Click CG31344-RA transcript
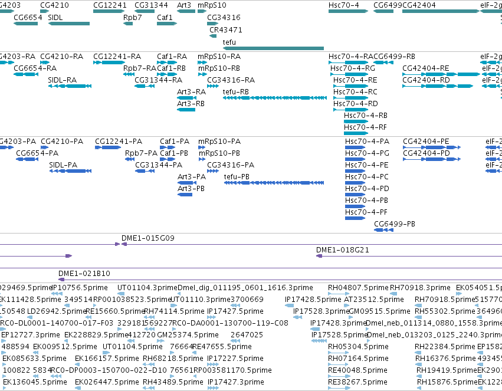The width and height of the screenshot is (502, 391). click(145, 86)
